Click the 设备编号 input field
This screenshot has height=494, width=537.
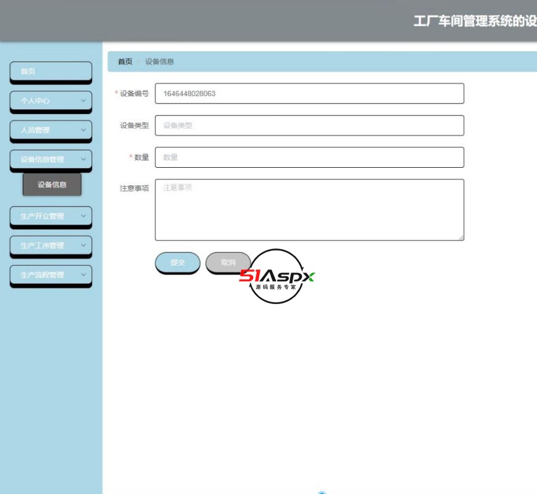click(309, 93)
